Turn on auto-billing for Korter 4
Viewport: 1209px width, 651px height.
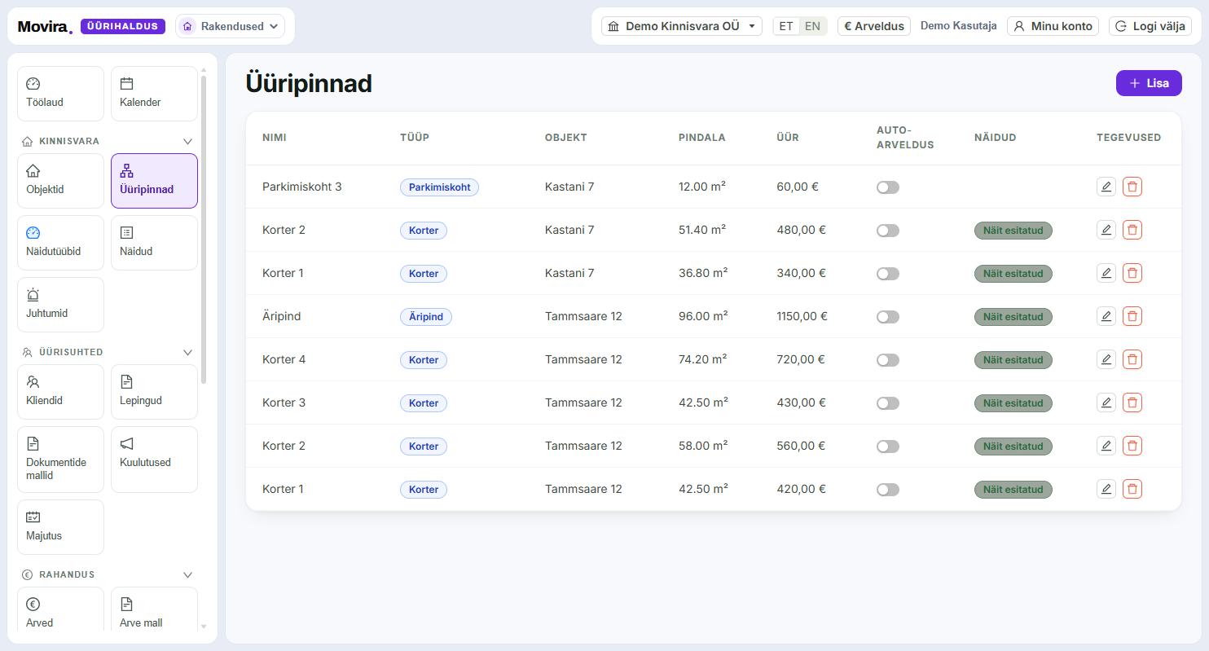[888, 360]
